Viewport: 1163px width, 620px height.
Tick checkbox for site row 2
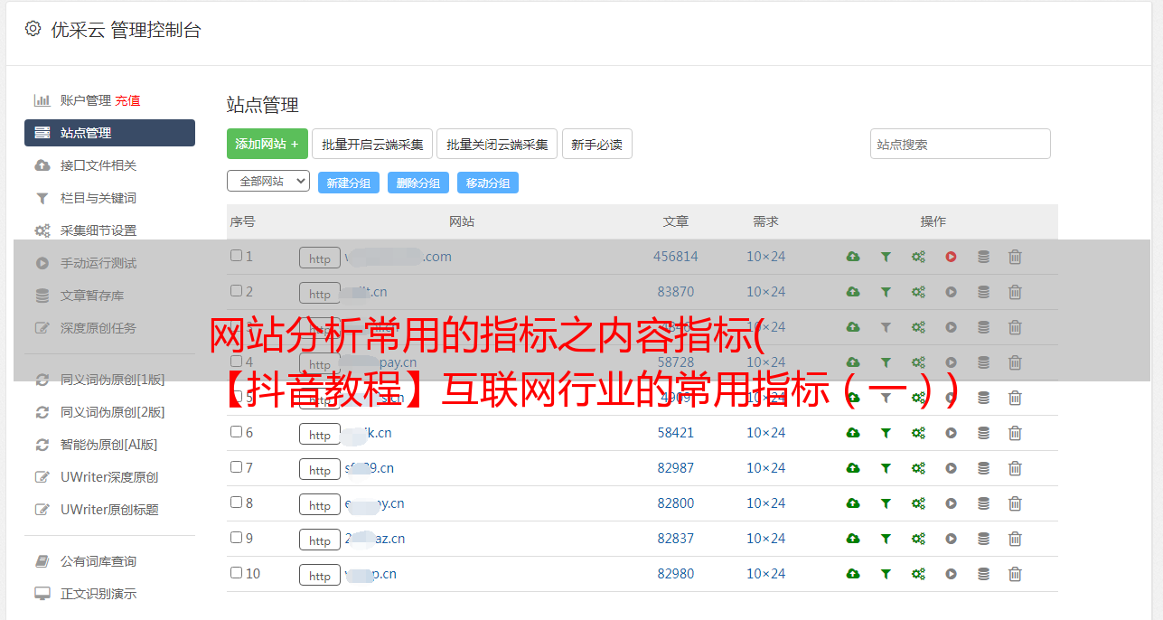pyautogui.click(x=236, y=291)
